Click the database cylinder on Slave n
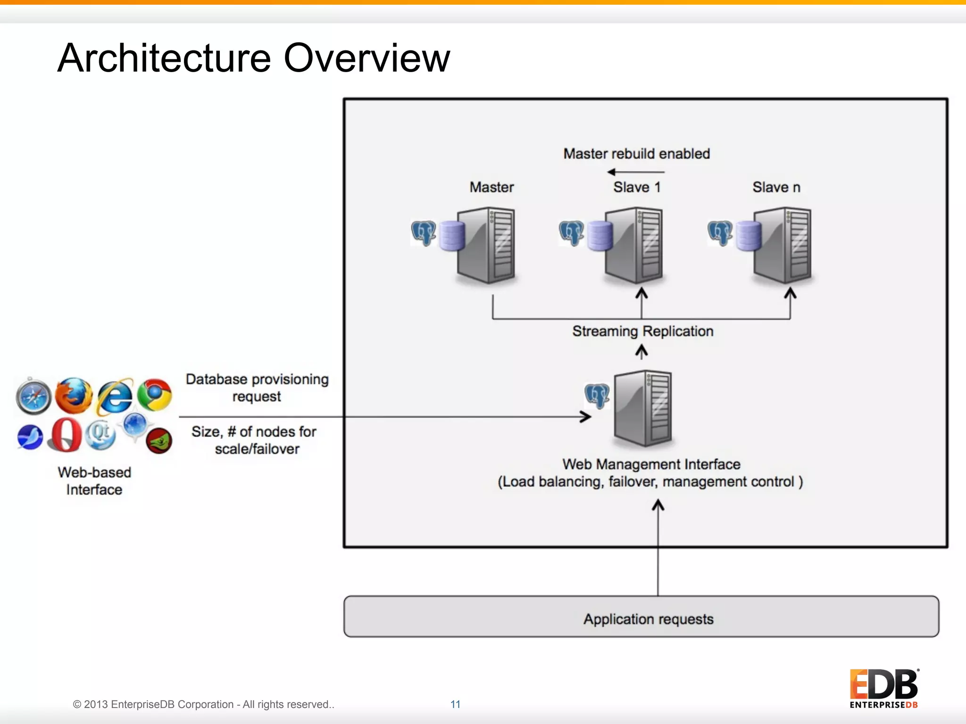Image resolution: width=966 pixels, height=724 pixels. coord(749,236)
